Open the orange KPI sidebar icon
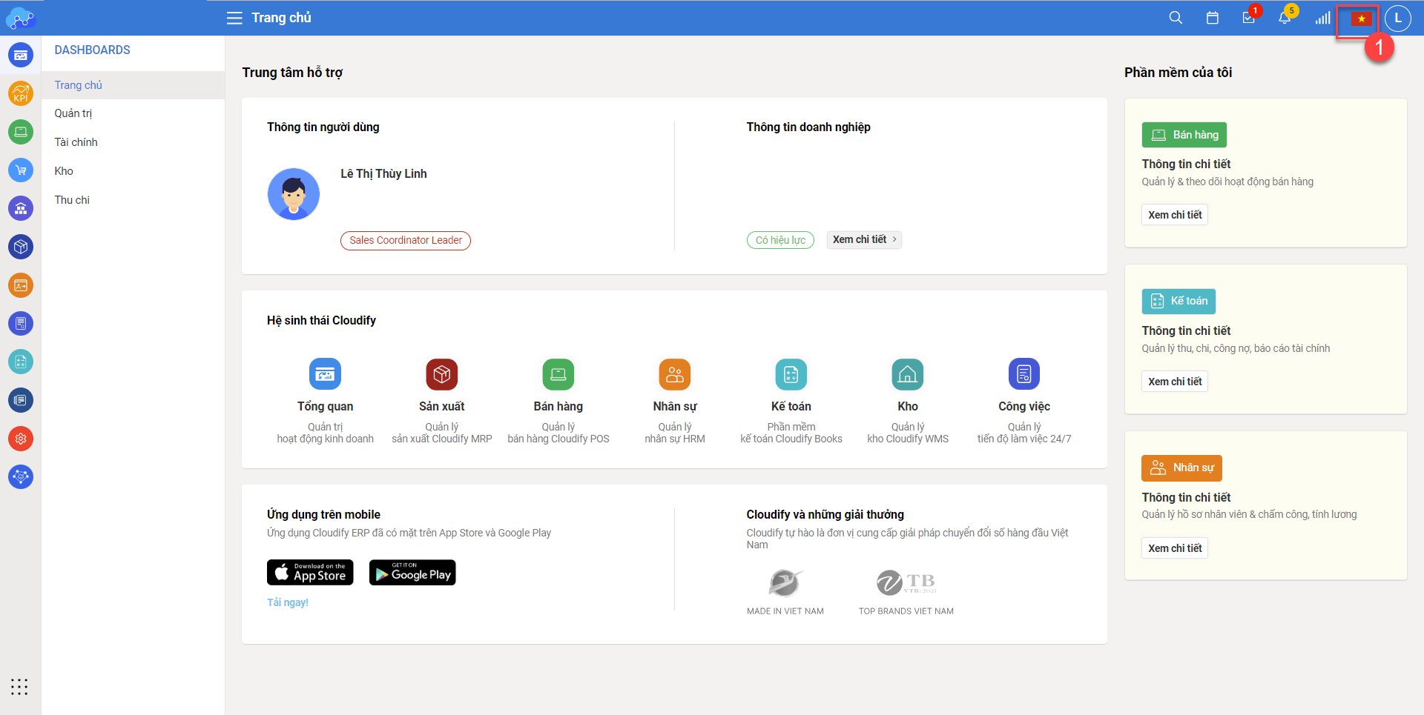Image resolution: width=1424 pixels, height=715 pixels. pos(21,93)
